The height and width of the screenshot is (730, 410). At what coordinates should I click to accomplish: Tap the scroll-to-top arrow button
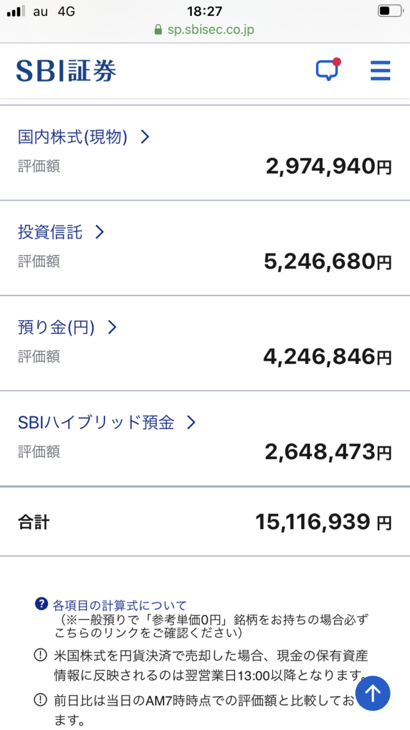(372, 692)
